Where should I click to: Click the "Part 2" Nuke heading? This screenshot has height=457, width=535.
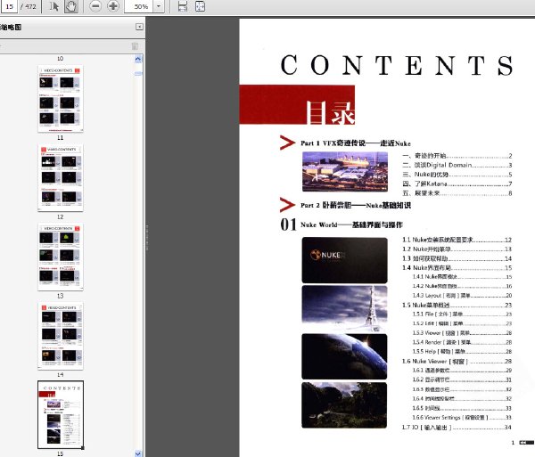[356, 205]
